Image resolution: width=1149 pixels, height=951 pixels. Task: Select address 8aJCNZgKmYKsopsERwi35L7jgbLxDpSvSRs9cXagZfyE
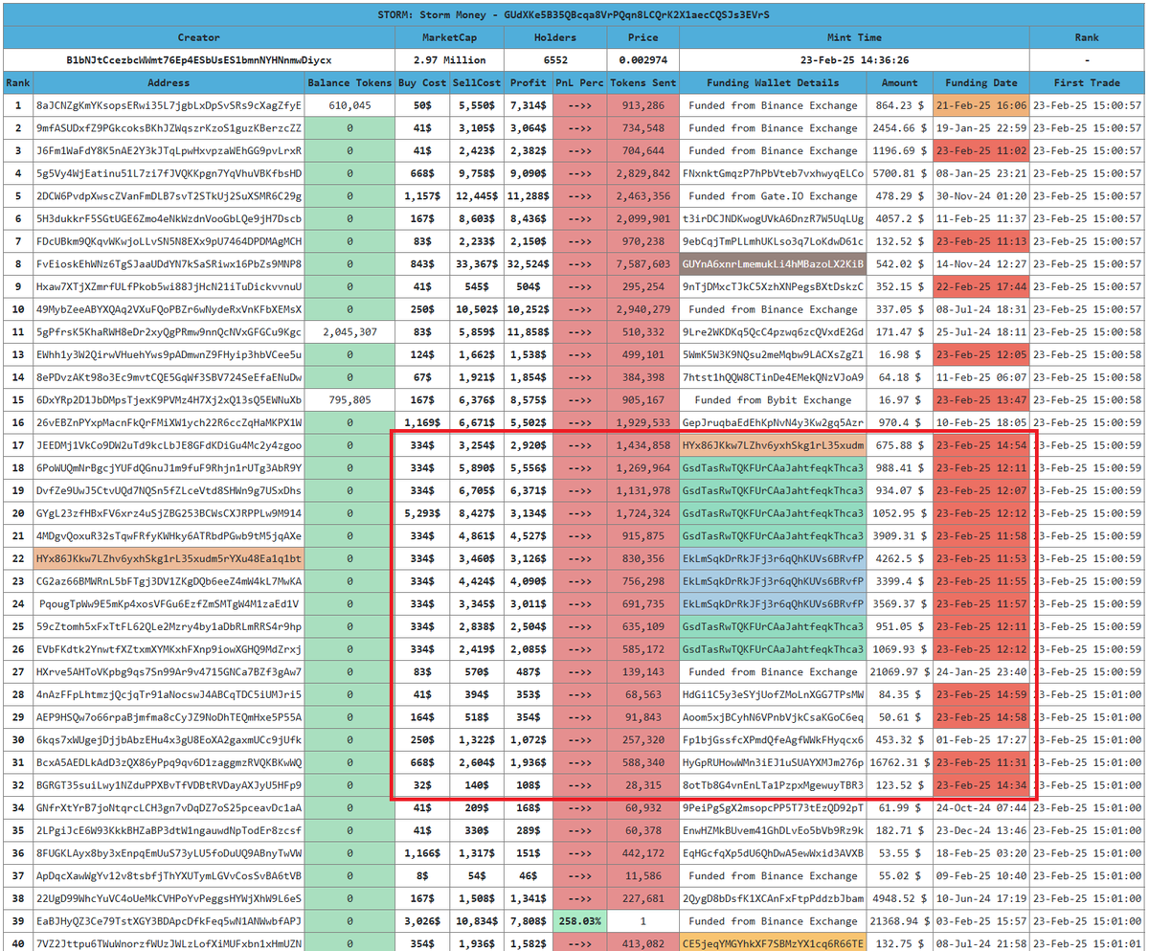click(x=169, y=105)
